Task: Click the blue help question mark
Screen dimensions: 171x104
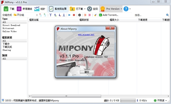Action: pos(126,9)
